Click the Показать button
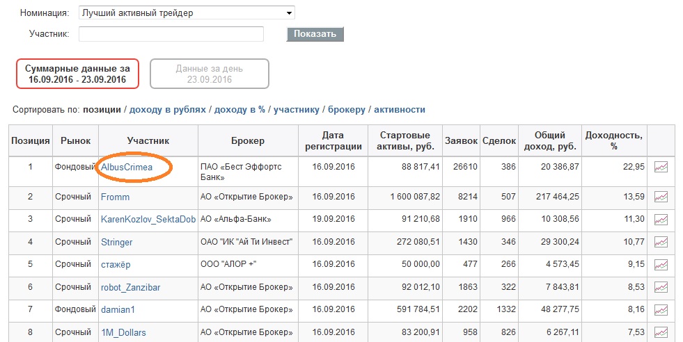683x342 pixels. click(x=315, y=34)
